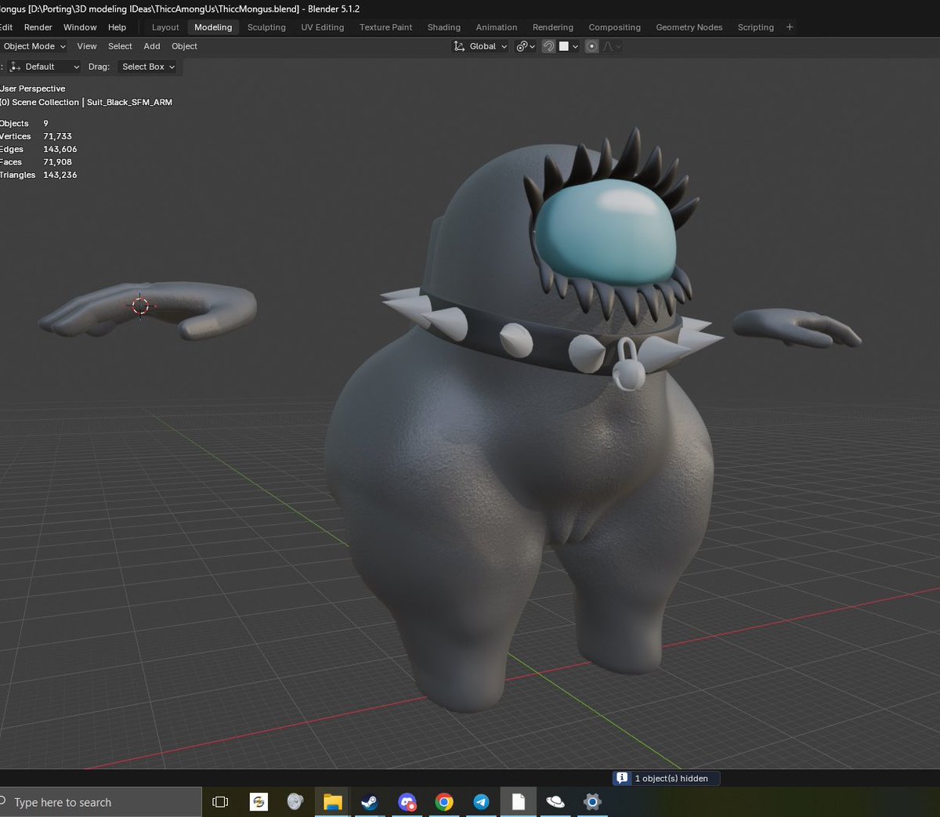Switch to the Sculpting workspace tab
The height and width of the screenshot is (817, 940).
266,27
